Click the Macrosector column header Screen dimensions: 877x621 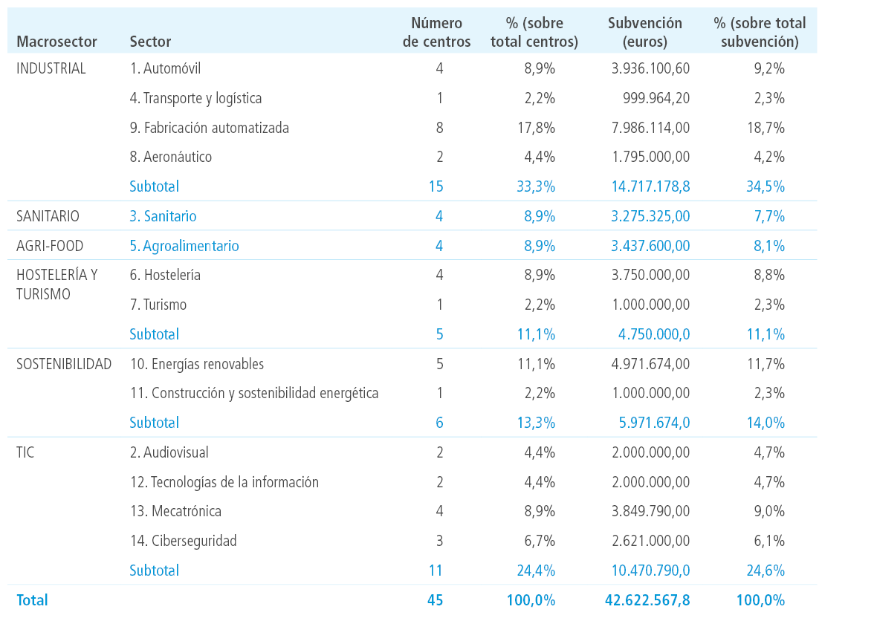[x=56, y=42]
